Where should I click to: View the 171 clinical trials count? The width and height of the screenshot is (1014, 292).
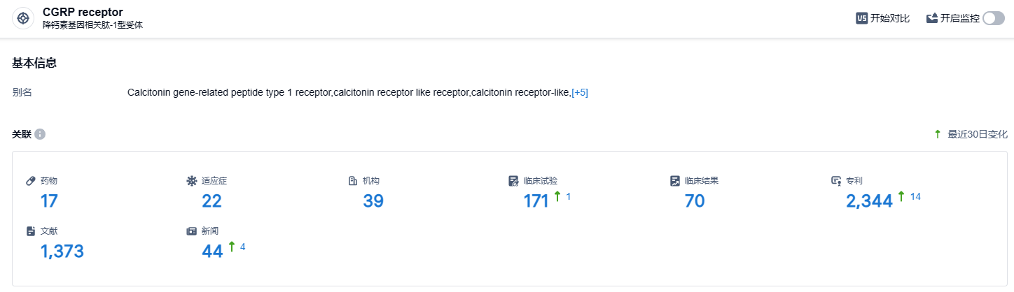(536, 201)
